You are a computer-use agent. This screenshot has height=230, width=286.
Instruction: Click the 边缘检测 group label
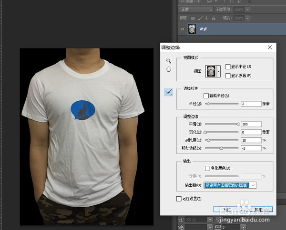click(191, 88)
